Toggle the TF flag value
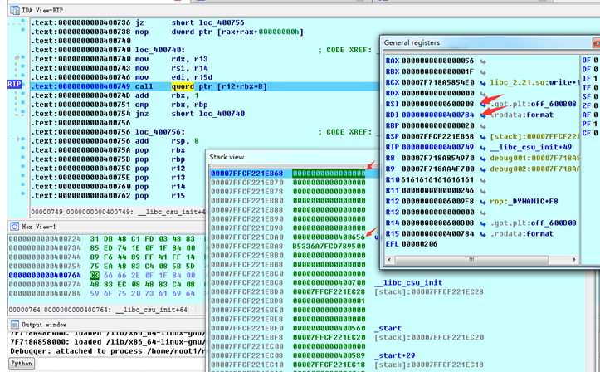 595,88
